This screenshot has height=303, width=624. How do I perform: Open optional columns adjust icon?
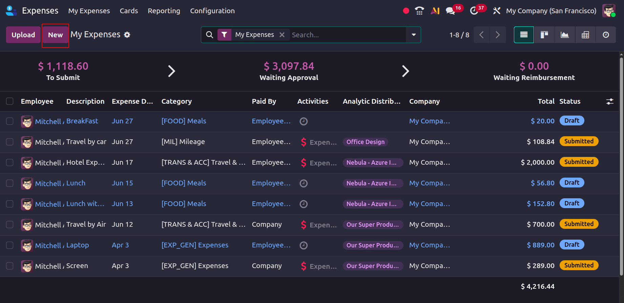point(610,101)
